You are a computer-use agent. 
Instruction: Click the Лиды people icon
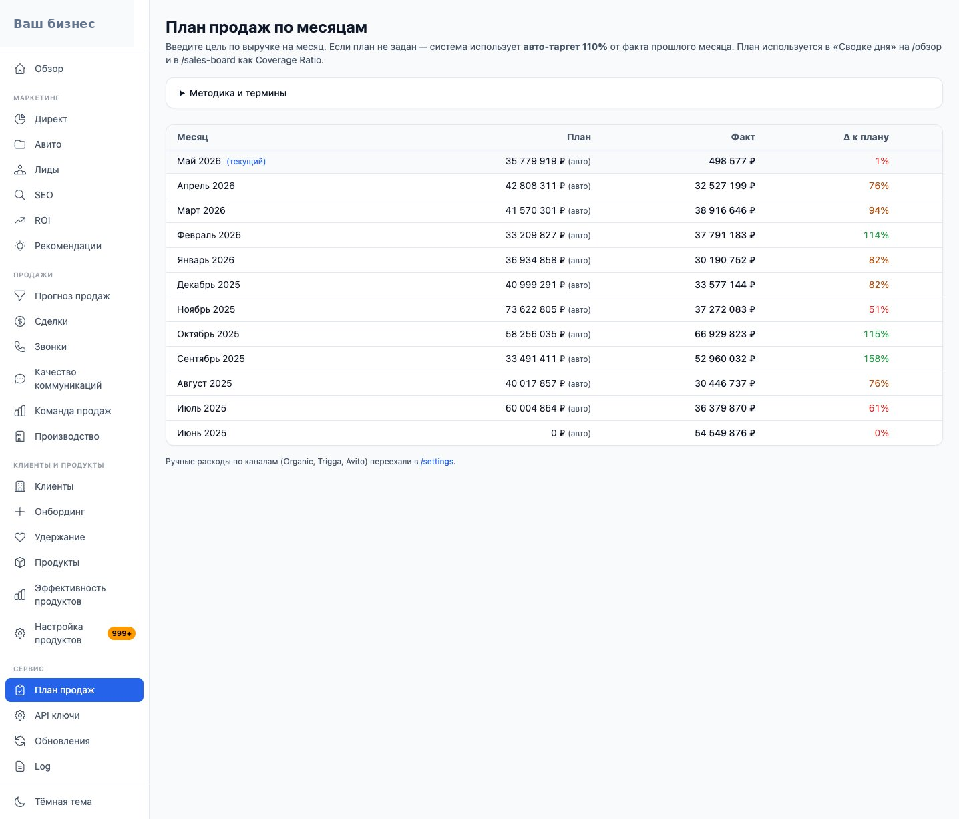coord(20,170)
